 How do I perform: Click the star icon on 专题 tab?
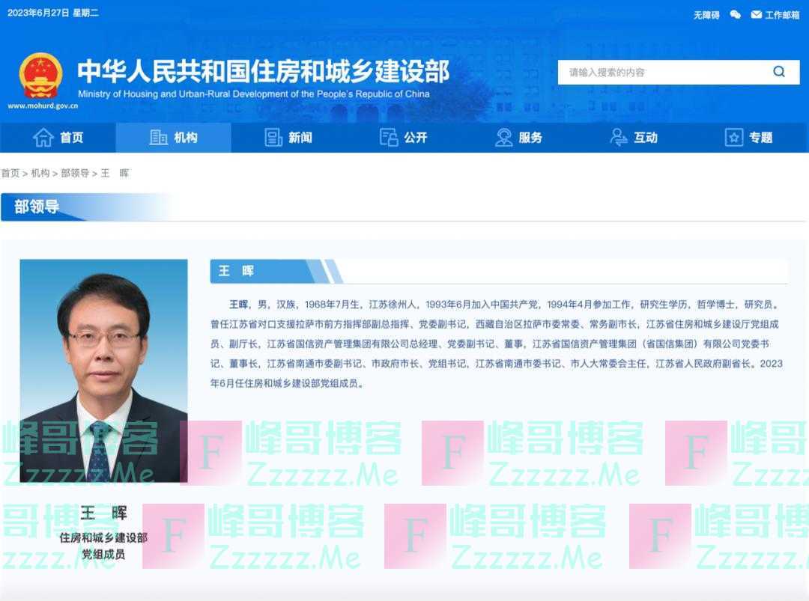(735, 136)
